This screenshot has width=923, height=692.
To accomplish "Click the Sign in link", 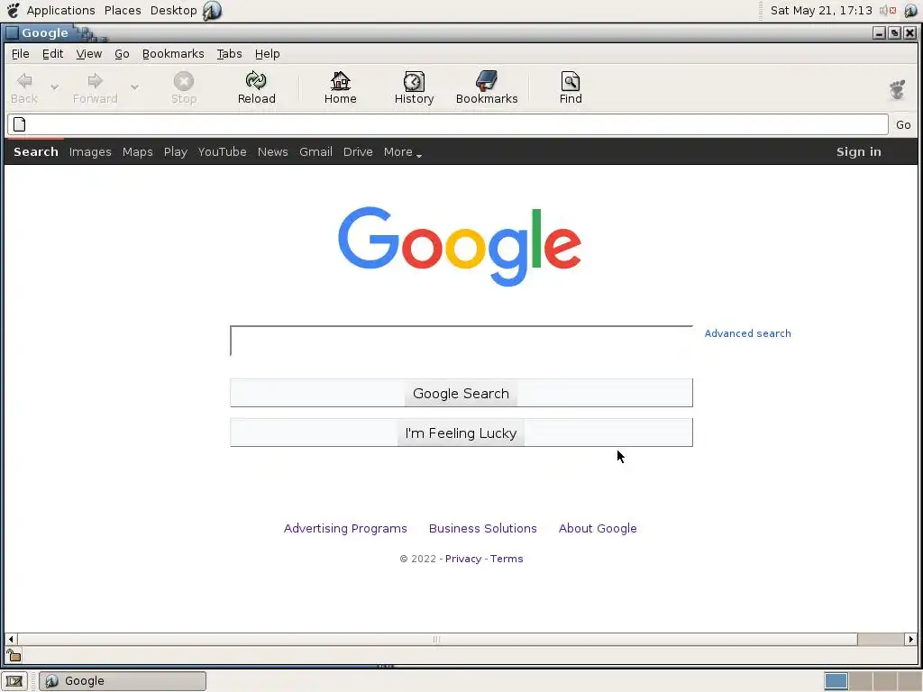I will [858, 151].
